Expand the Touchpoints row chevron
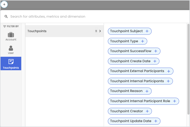The image size is (190, 127). [x=100, y=31]
